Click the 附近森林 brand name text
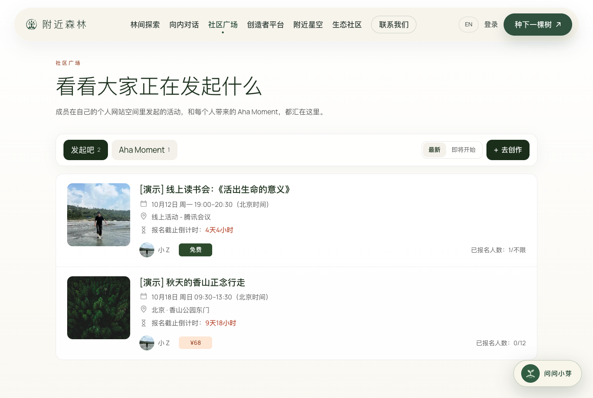This screenshot has width=593, height=398. pyautogui.click(x=64, y=25)
